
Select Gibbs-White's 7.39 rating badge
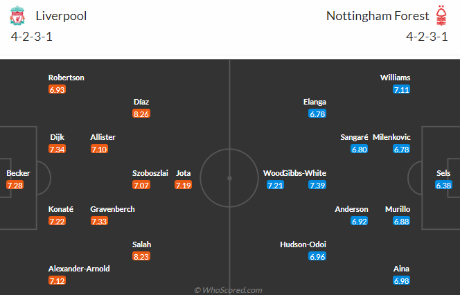(317, 185)
